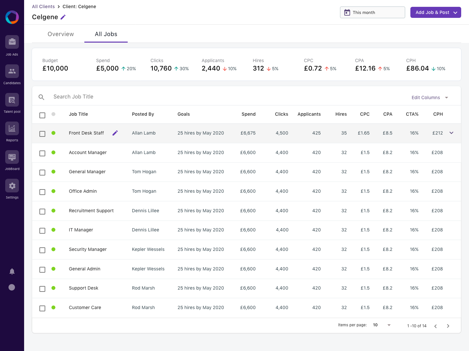Screen dimensions: 469x351
Task: Click the edit pencil for Front Desk Staff
Action: coord(115,133)
